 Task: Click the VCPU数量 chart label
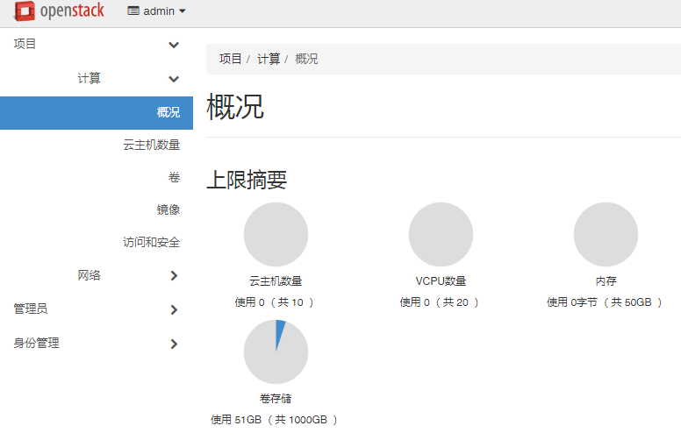click(x=441, y=281)
